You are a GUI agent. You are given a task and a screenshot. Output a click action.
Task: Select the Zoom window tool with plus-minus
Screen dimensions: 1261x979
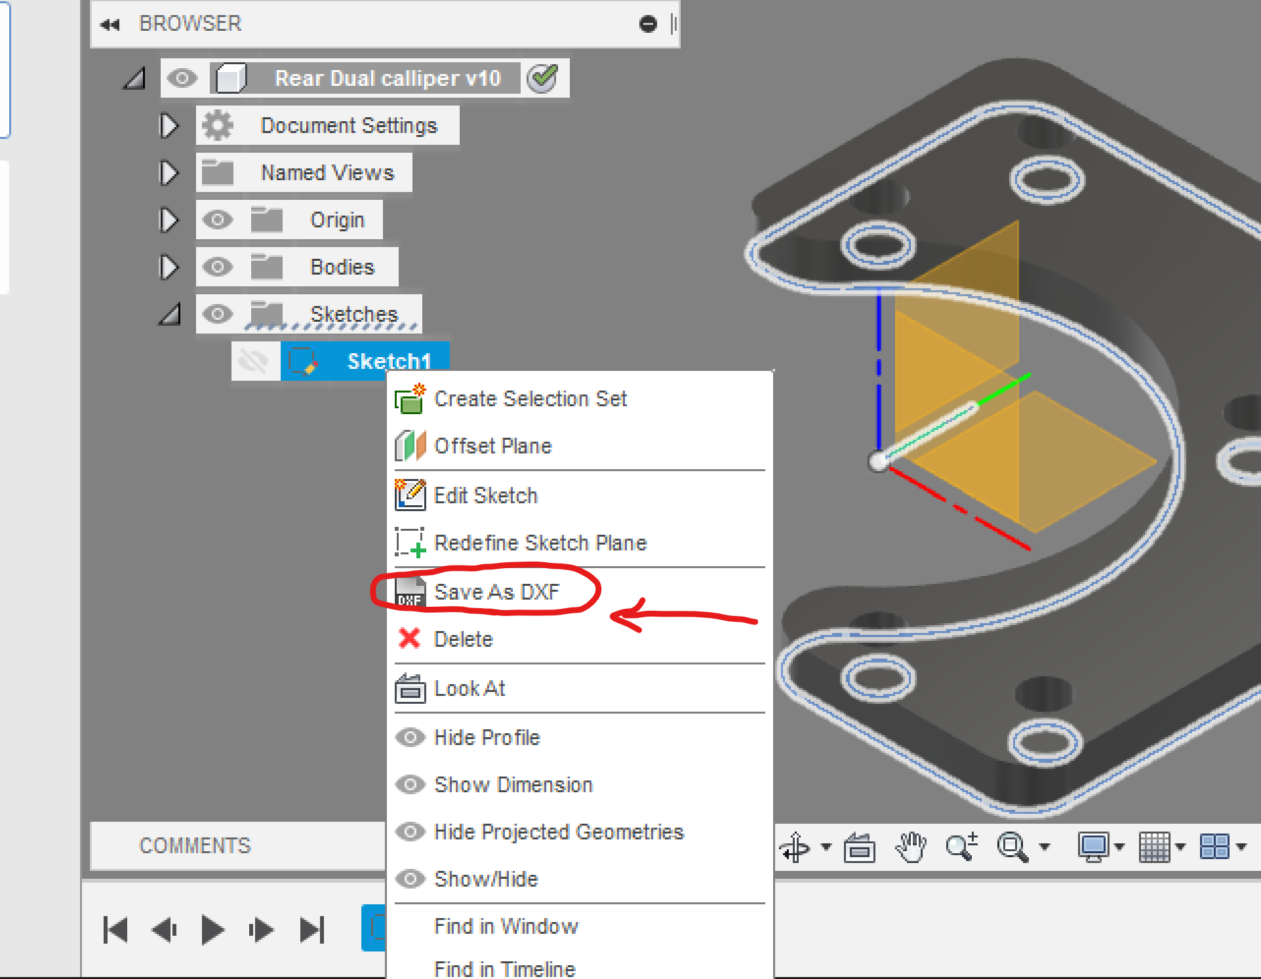pyautogui.click(x=962, y=847)
